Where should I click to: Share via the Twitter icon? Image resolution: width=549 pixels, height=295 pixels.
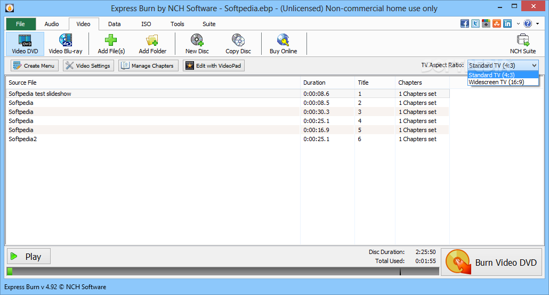coord(475,23)
